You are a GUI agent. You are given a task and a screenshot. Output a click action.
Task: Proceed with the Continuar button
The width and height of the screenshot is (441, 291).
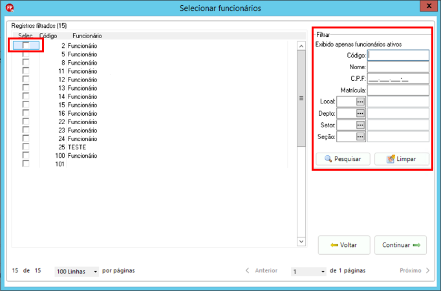click(x=400, y=245)
